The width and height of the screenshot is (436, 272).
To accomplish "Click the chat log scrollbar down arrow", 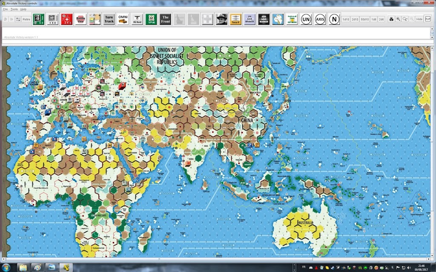I will [432, 37].
